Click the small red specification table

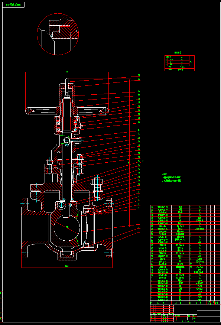tap(179, 63)
